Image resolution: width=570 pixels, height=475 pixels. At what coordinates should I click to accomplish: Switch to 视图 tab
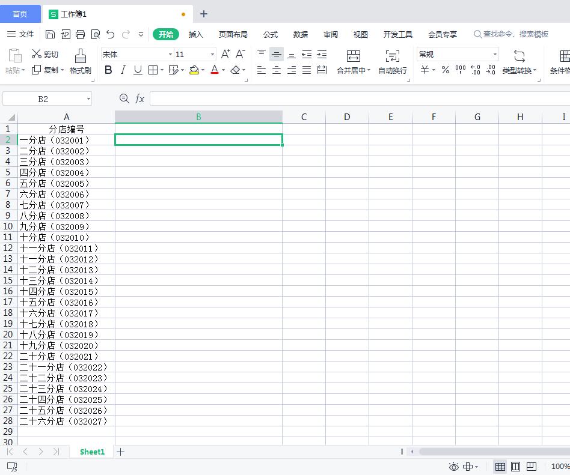tap(361, 34)
